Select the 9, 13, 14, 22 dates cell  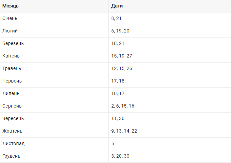pyautogui.click(x=124, y=131)
